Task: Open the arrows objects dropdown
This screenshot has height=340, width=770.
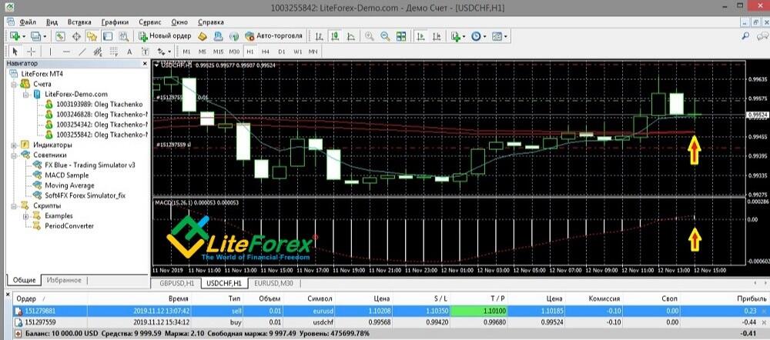Action: pyautogui.click(x=164, y=52)
